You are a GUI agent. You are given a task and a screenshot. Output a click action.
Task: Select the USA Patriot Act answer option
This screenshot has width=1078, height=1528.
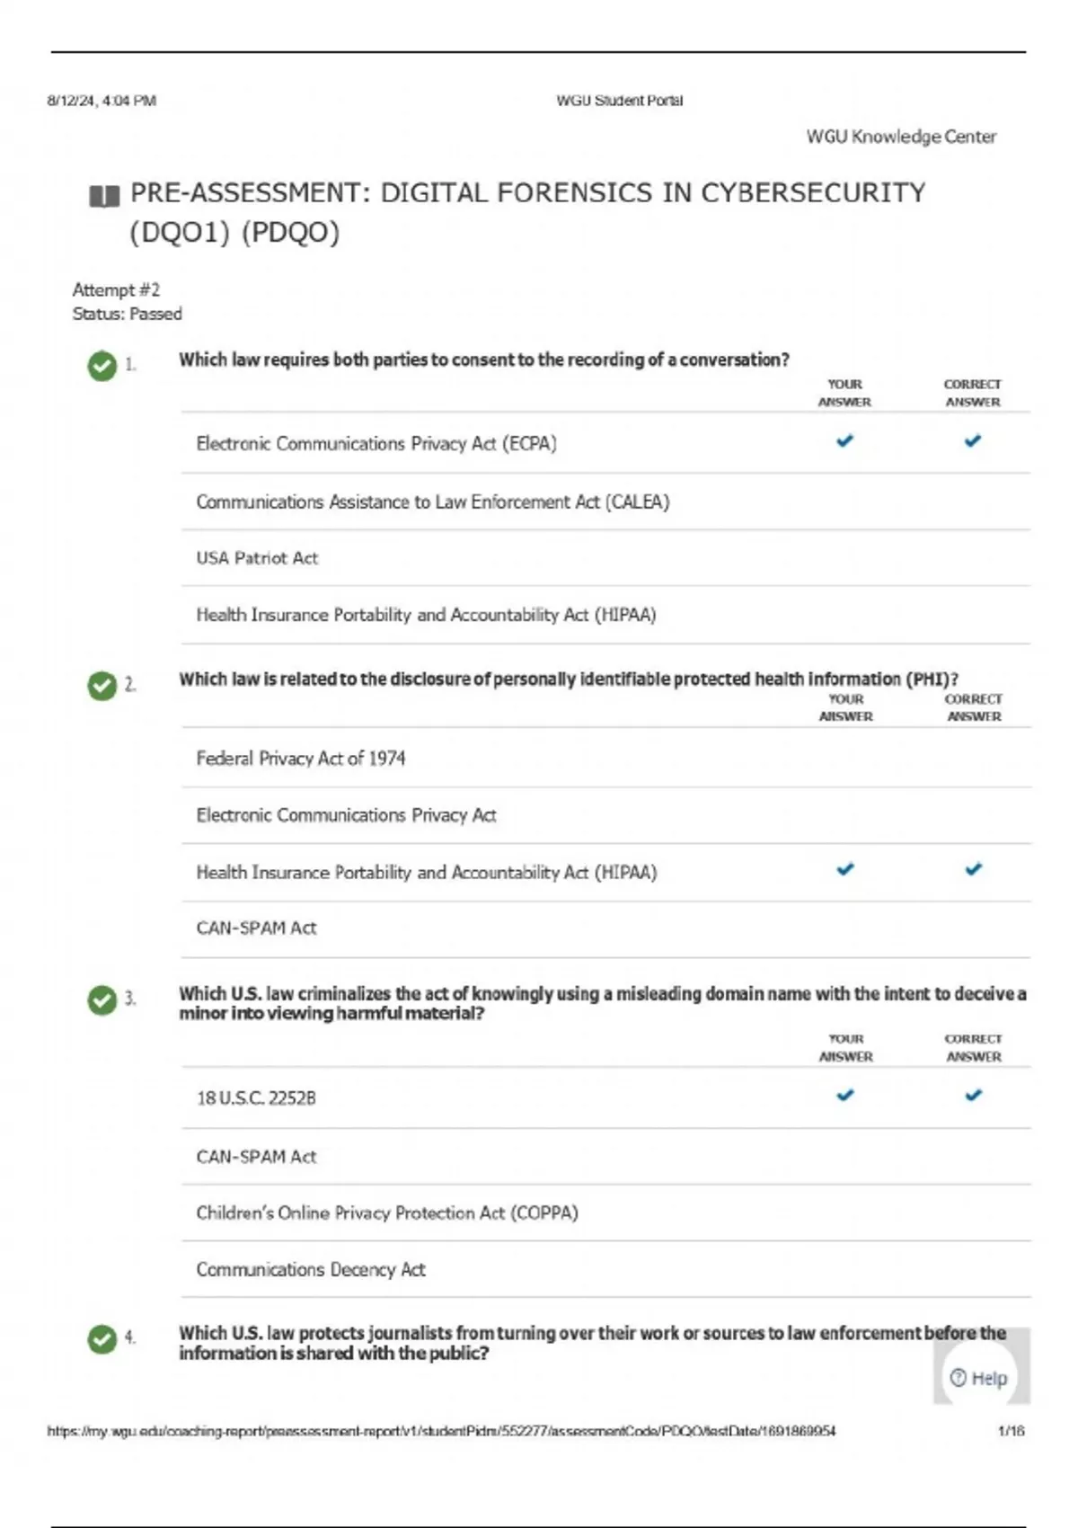click(257, 558)
